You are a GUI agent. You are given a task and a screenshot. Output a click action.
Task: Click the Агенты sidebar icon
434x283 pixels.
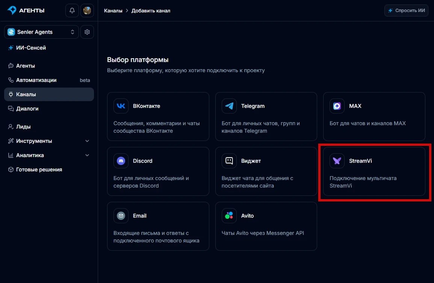11,66
